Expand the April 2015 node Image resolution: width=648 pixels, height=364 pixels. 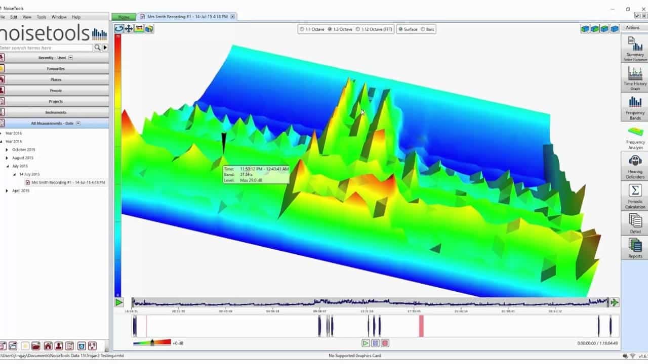click(7, 191)
